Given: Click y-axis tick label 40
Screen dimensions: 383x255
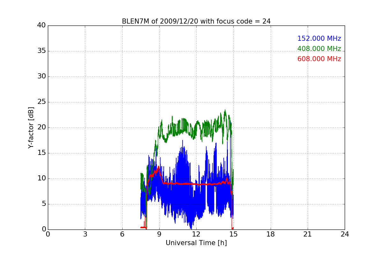Looking at the screenshot, I should click(41, 25).
